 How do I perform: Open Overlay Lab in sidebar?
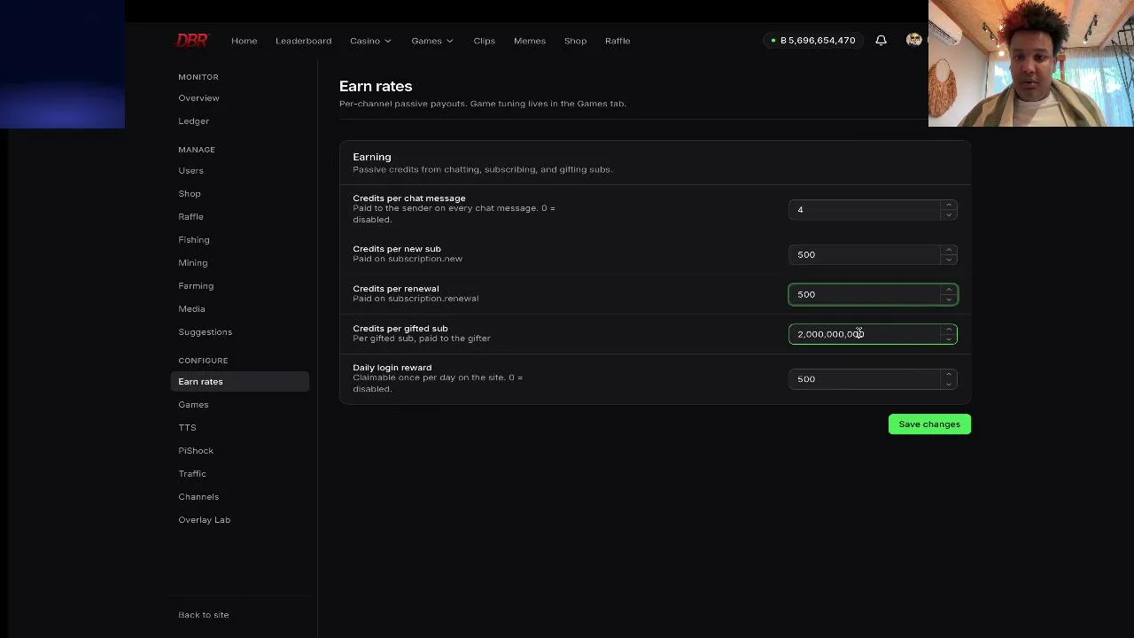204,519
